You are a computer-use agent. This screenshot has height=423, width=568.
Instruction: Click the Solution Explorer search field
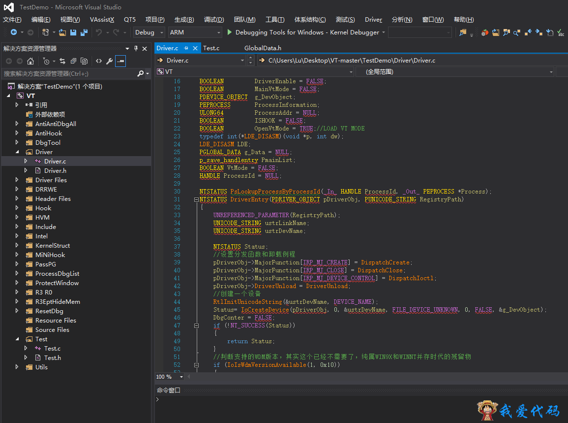[x=69, y=74]
